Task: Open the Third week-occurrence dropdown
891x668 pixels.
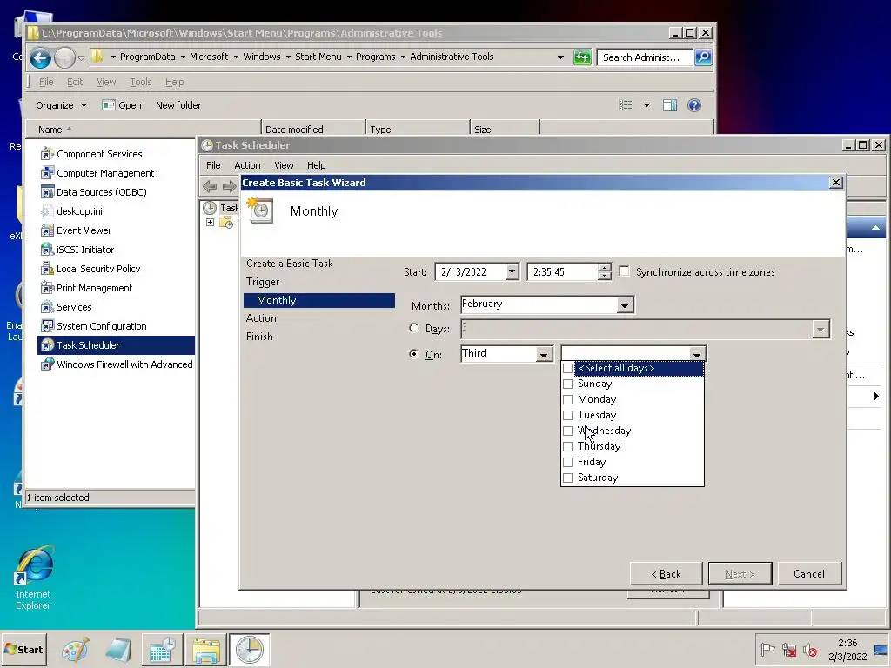Action: [544, 355]
